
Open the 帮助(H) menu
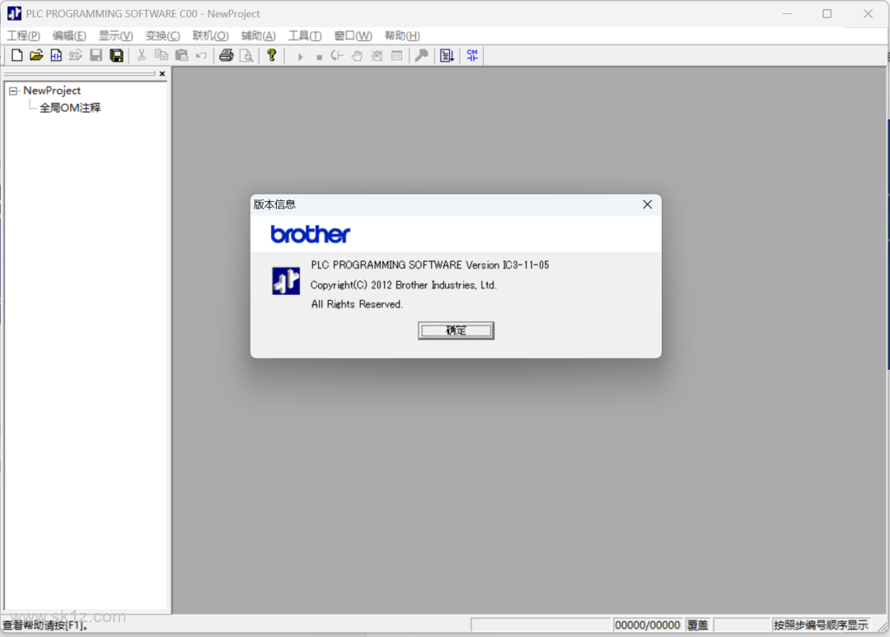(402, 35)
